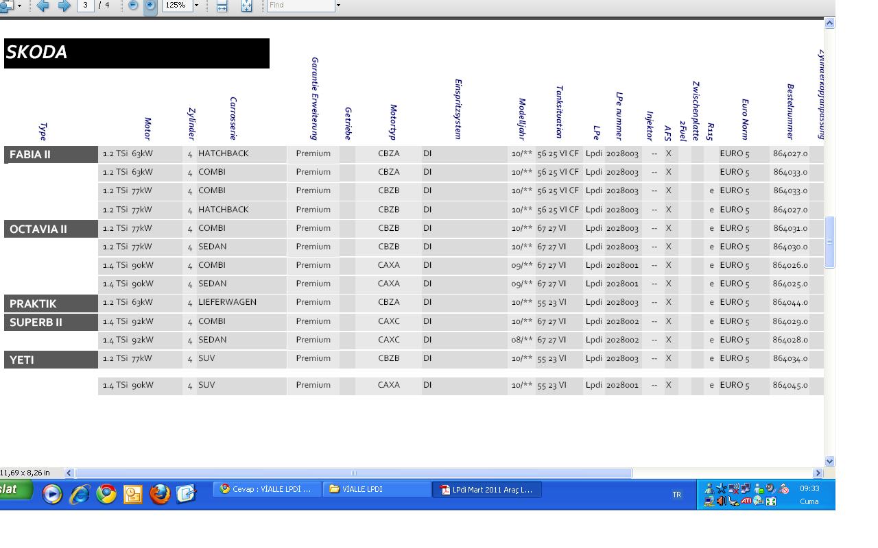Click the LPe nummer column header
This screenshot has height=548, width=878.
619,116
